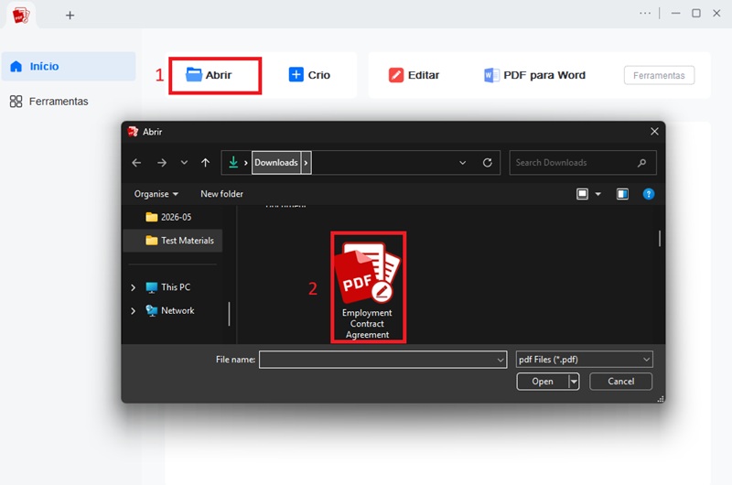Select Ferramentas in the left sidebar
This screenshot has width=732, height=485.
coord(49,102)
